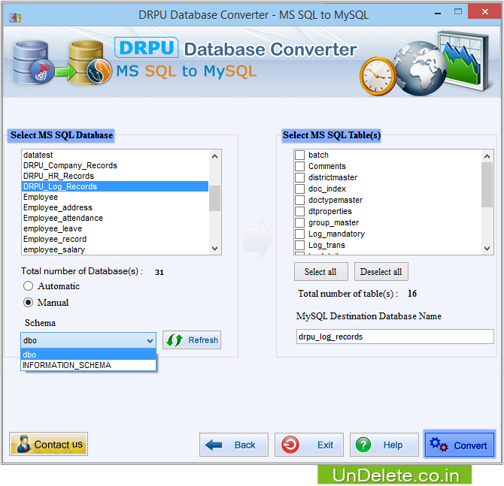Screen dimensions: 504x486
Task: Select datatest database
Action: coord(115,155)
